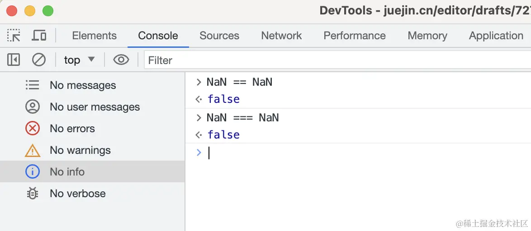Open the Network tab
This screenshot has width=531, height=231.
tap(281, 36)
